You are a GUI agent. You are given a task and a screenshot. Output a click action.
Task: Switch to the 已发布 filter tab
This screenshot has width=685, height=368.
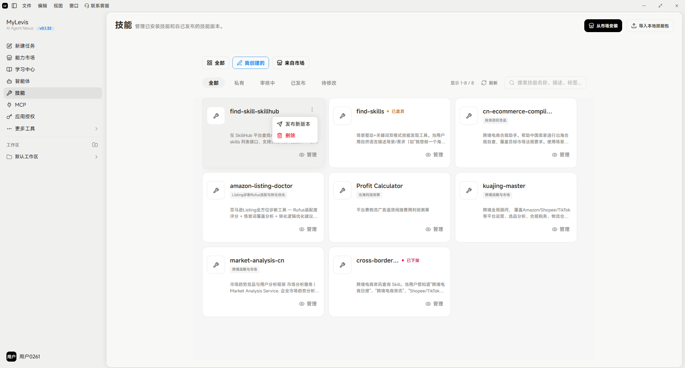(x=298, y=83)
